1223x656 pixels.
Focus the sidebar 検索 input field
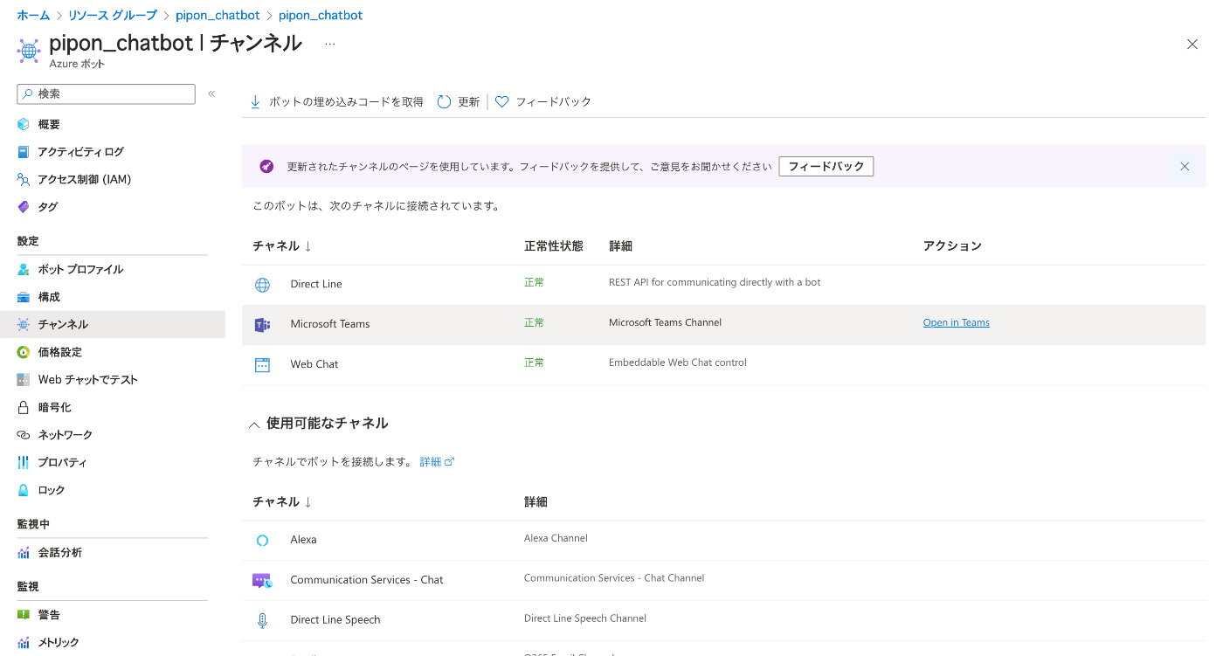point(106,93)
